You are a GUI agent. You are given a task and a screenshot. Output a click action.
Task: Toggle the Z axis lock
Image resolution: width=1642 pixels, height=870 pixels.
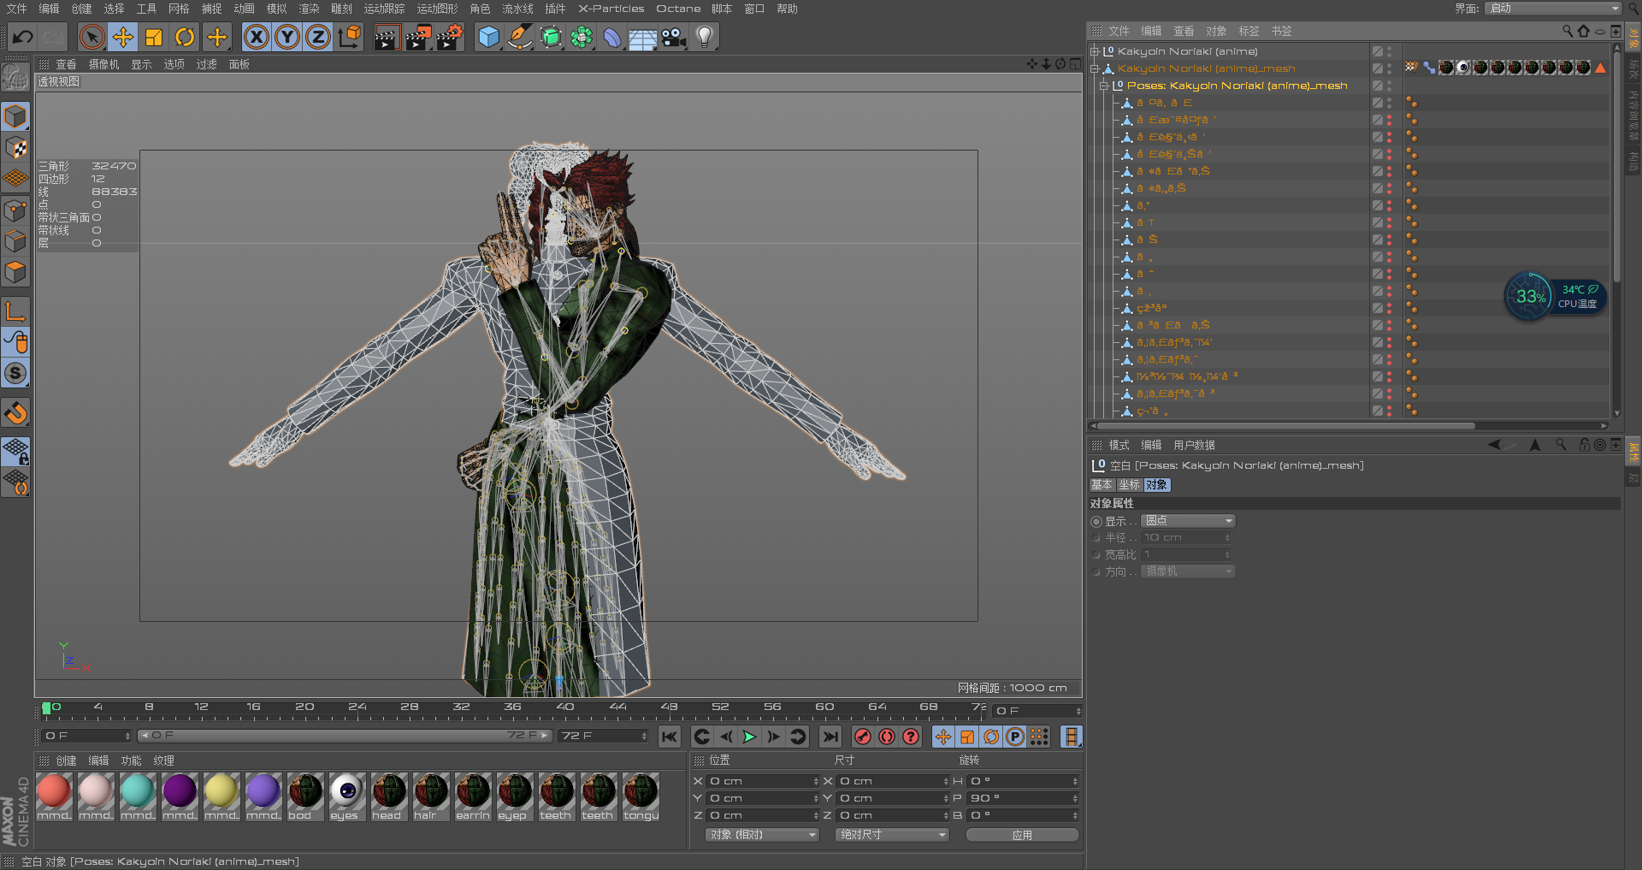coord(318,37)
